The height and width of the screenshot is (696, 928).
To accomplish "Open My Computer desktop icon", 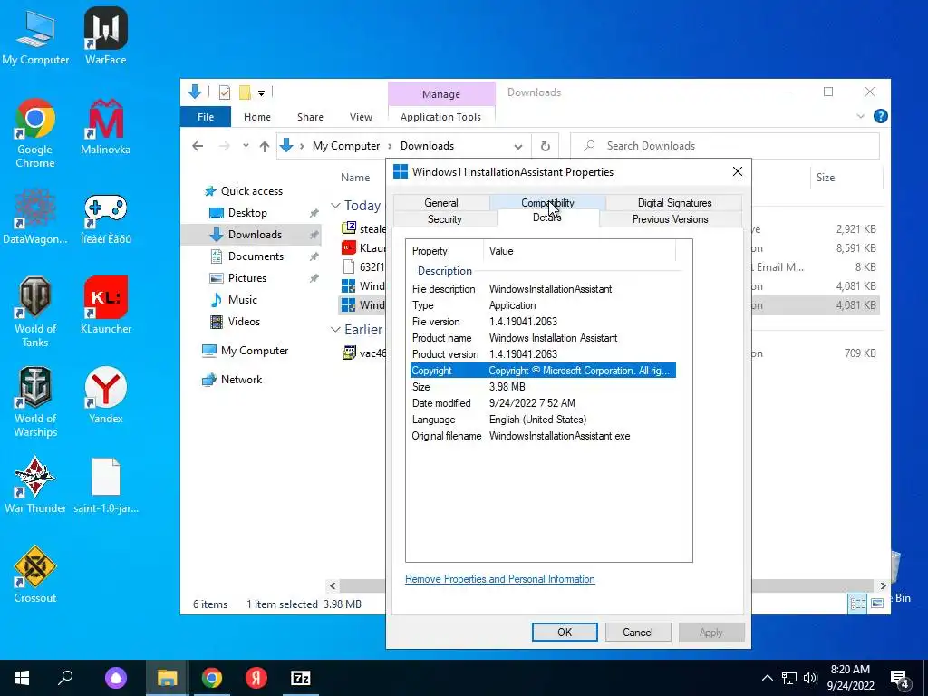I will pyautogui.click(x=35, y=35).
